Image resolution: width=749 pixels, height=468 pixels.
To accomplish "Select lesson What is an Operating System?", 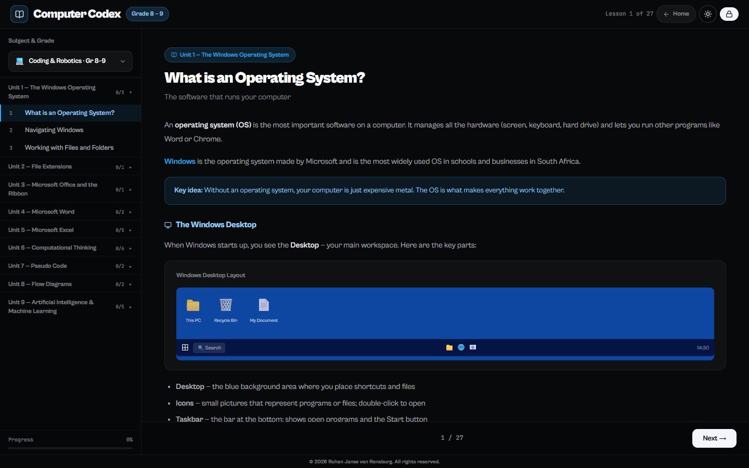I will (70, 113).
